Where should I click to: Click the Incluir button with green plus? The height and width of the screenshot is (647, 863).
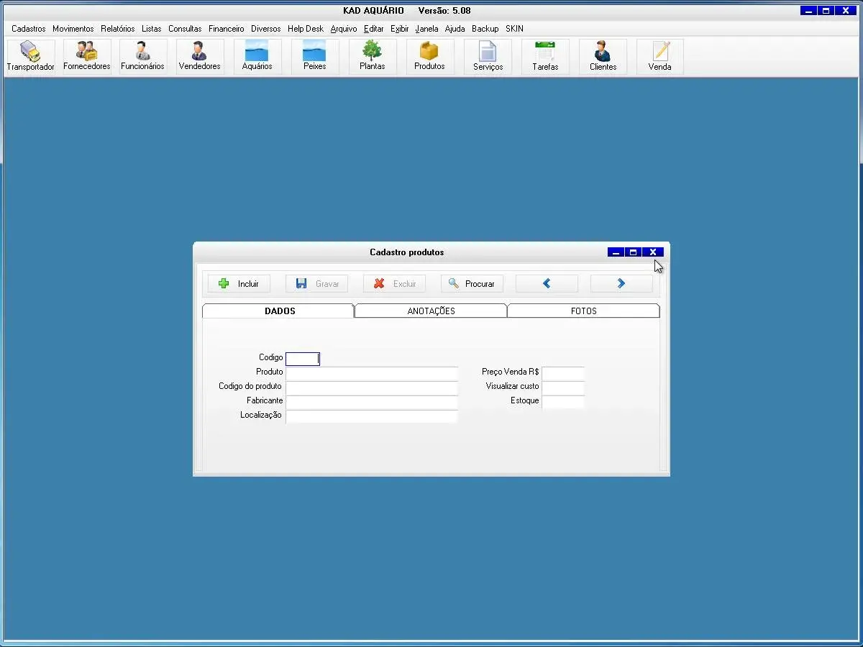239,284
